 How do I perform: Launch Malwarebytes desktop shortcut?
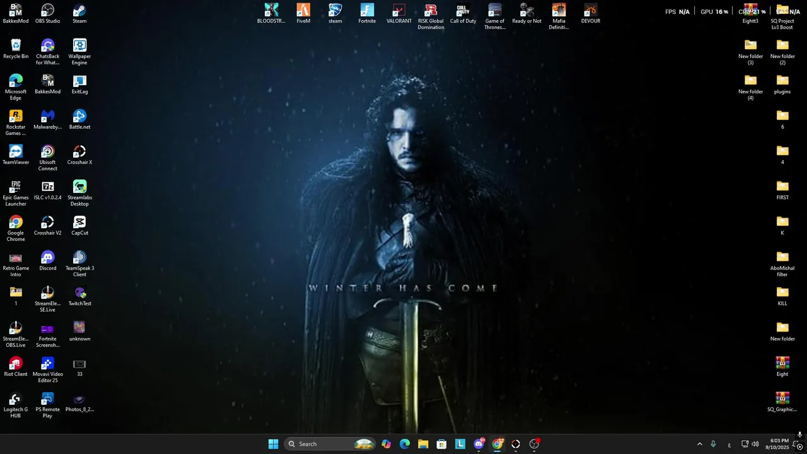[48, 120]
